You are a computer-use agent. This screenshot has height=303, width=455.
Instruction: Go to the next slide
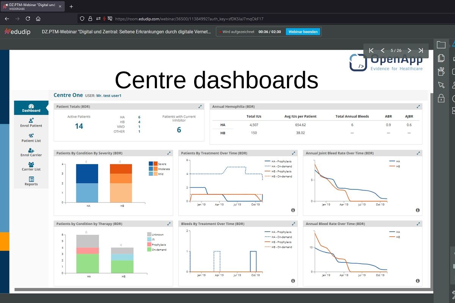pos(409,50)
